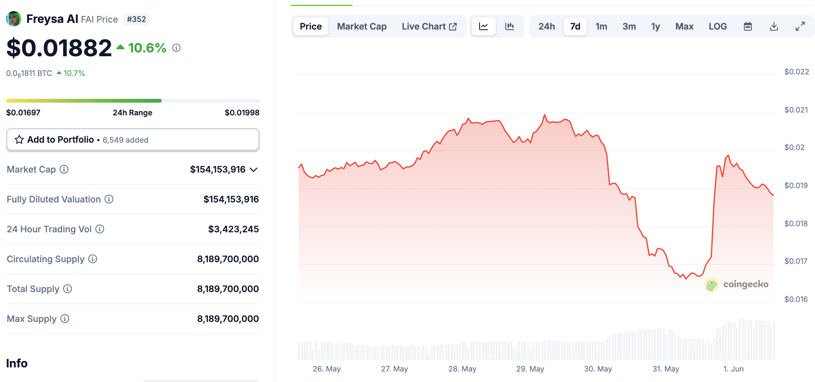The width and height of the screenshot is (815, 382).
Task: Switch to candlestick chart view
Action: (509, 26)
